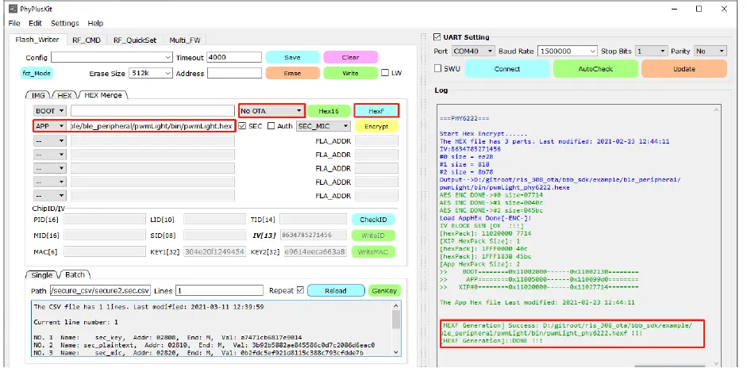Toggle the SEC checkbox

click(243, 126)
